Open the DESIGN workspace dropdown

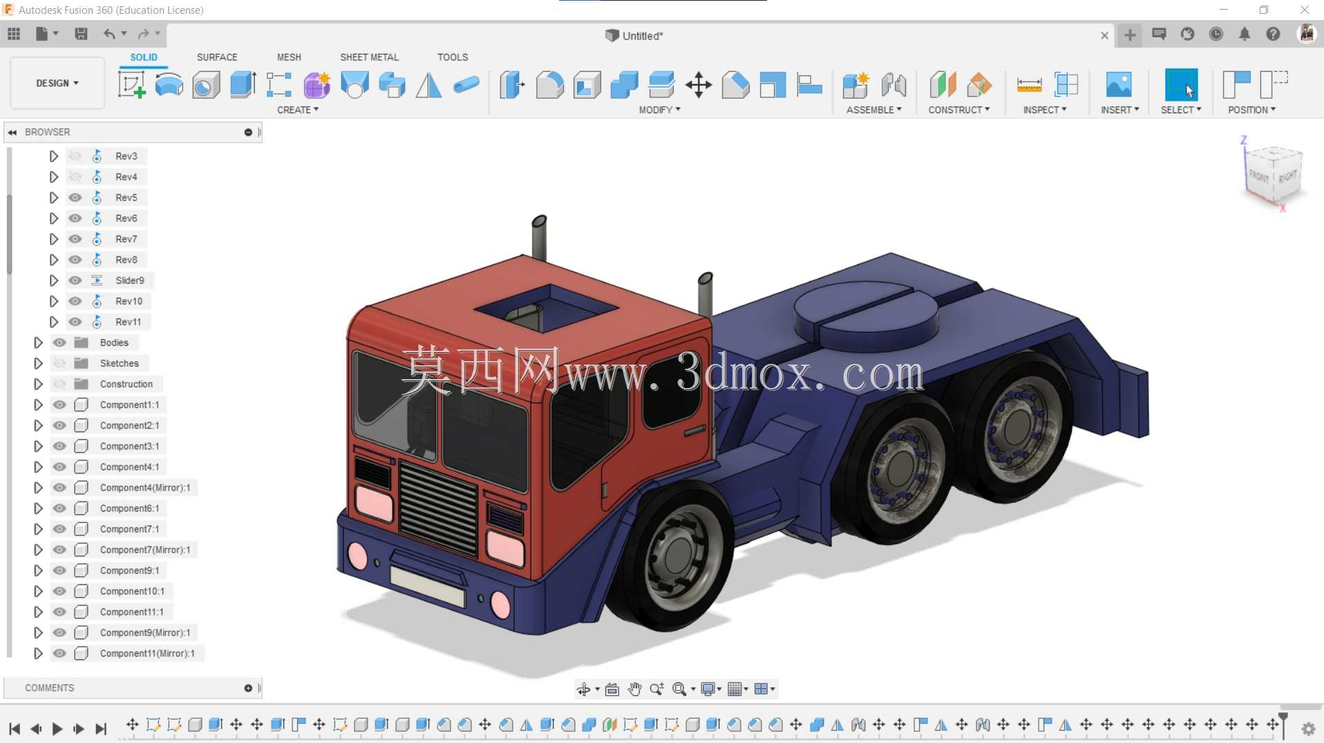[x=57, y=83]
